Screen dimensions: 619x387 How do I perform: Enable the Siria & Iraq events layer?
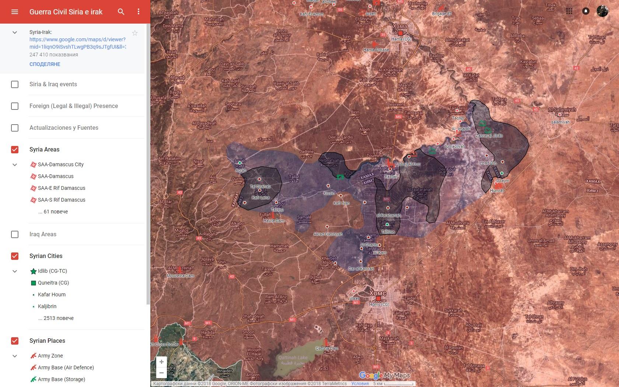pyautogui.click(x=15, y=84)
